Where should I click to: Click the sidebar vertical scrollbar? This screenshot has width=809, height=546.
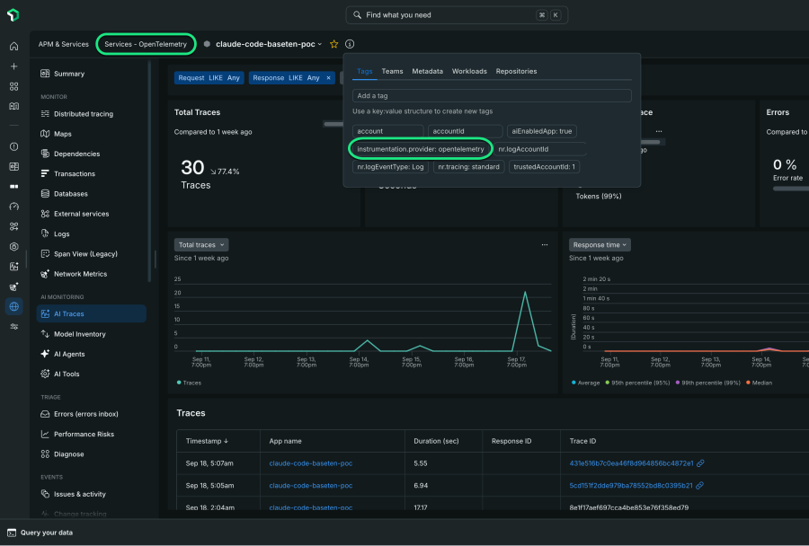pos(149,172)
